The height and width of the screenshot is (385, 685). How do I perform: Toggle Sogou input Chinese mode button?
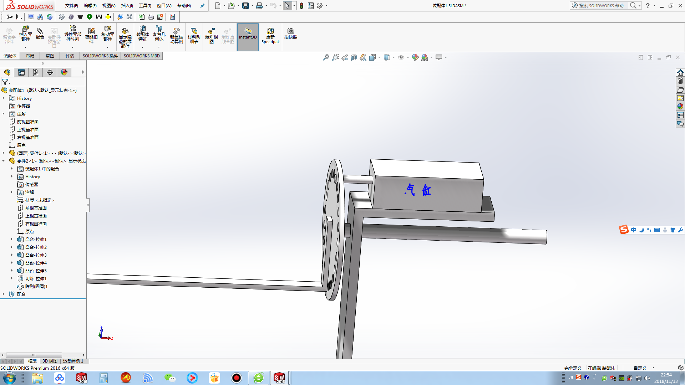tap(634, 230)
